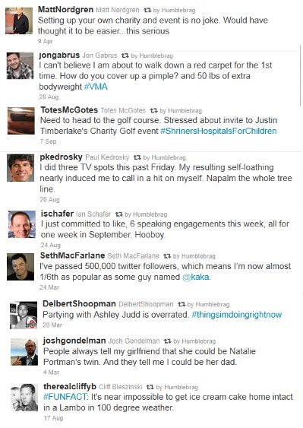Open the @kaka mention link
The height and width of the screenshot is (428, 303).
click(x=196, y=277)
